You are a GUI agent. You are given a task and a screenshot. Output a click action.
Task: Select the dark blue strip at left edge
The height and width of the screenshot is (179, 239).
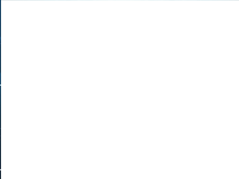tap(1, 89)
